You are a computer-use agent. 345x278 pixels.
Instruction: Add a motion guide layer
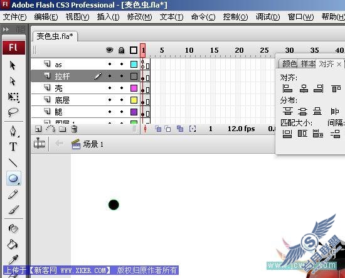click(50, 129)
